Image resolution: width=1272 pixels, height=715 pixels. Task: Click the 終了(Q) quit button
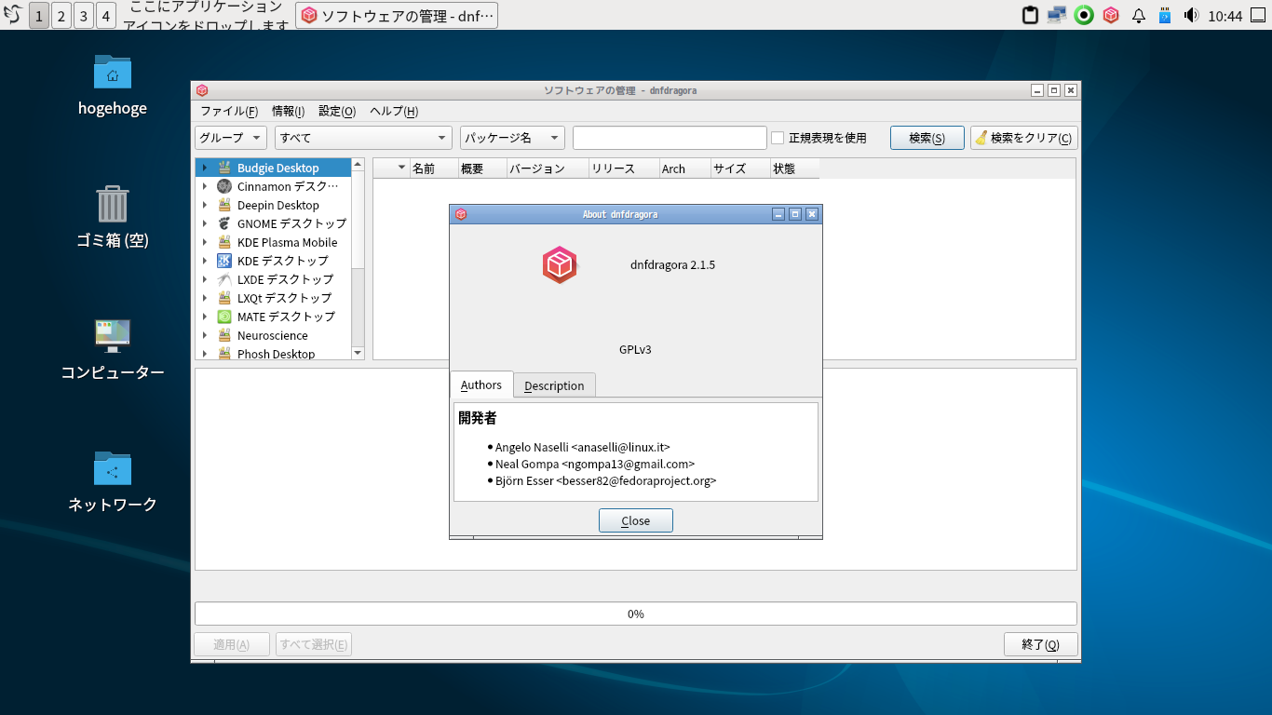point(1040,644)
